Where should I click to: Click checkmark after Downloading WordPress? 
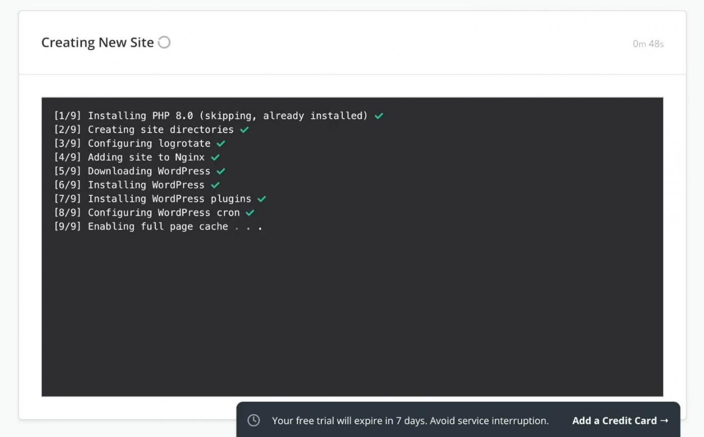tap(221, 171)
